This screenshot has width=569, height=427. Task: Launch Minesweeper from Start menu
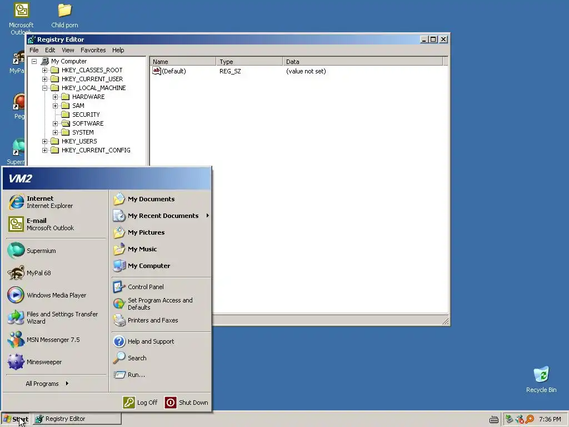[56, 361]
